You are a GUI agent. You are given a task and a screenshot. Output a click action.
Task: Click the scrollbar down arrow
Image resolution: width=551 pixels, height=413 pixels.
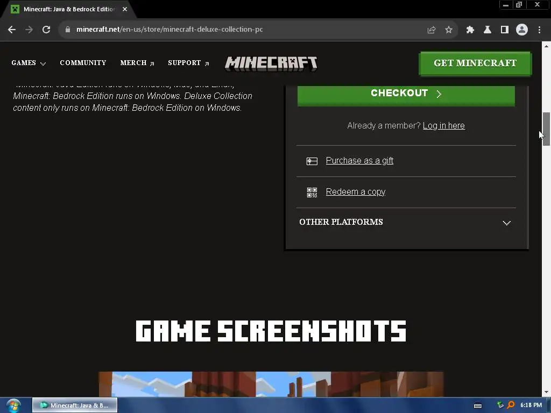click(x=546, y=392)
